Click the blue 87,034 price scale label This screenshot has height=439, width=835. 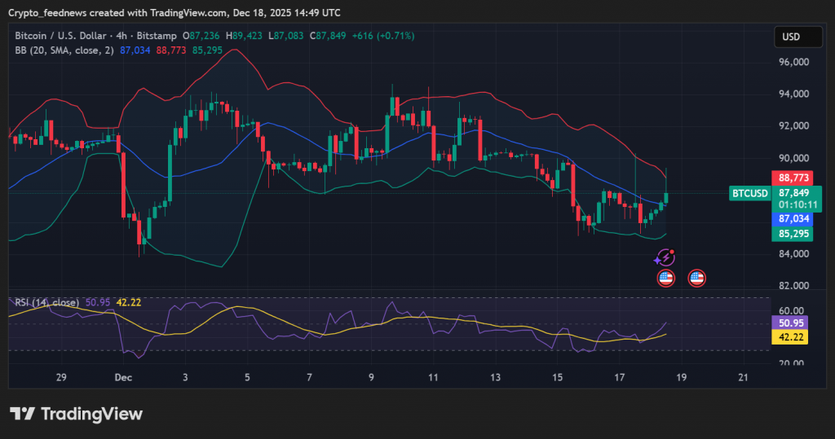click(793, 219)
